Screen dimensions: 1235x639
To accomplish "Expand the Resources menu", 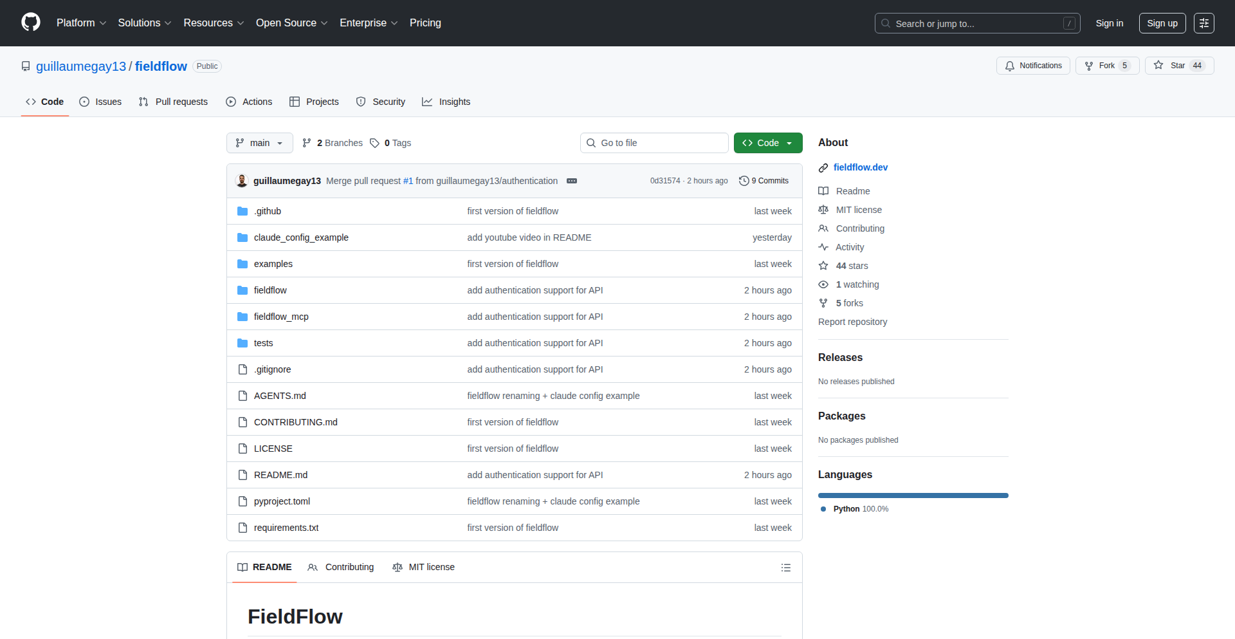I will coord(214,23).
